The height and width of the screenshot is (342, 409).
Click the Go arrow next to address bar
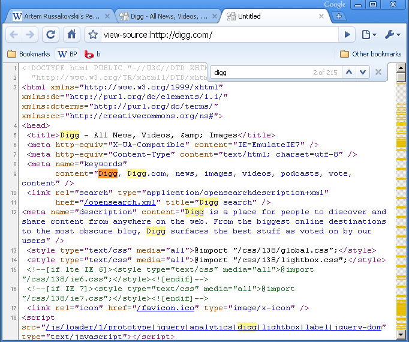tap(347, 34)
